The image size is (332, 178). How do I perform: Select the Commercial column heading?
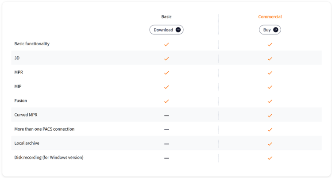(270, 17)
